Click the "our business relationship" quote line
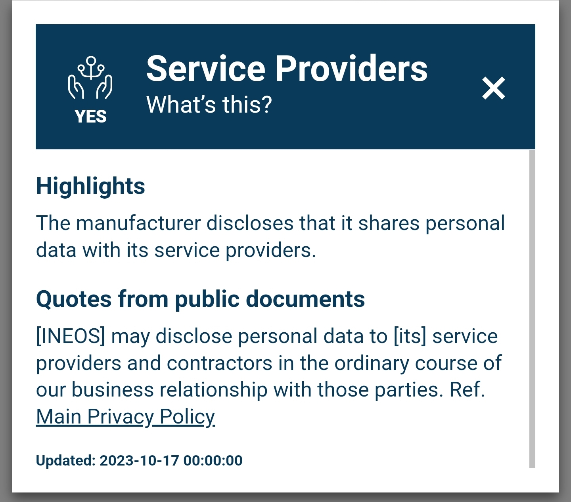This screenshot has height=502, width=571. [x=261, y=390]
